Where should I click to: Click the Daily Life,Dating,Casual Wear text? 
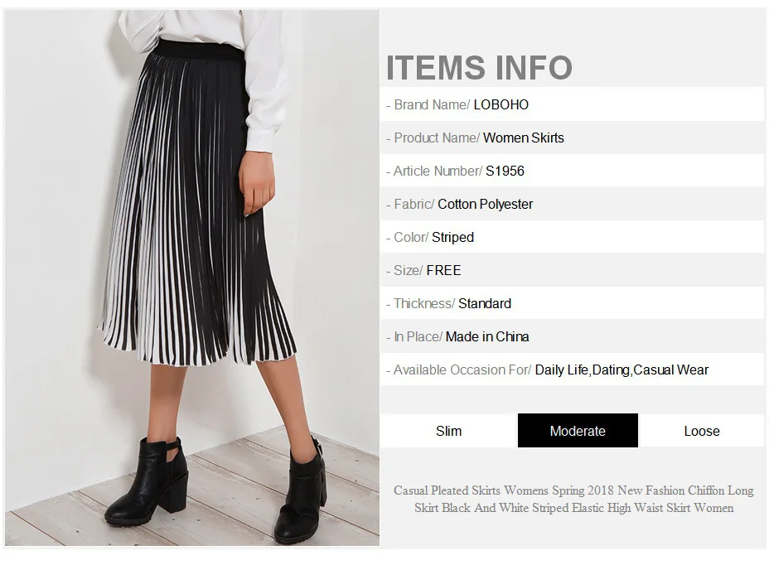(621, 370)
